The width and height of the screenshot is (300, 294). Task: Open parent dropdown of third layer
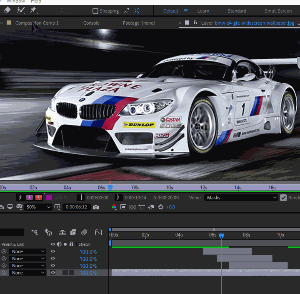28,266
